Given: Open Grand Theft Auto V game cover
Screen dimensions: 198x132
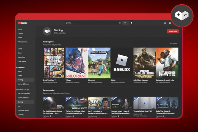Looking at the screenshot, I should (54, 63).
